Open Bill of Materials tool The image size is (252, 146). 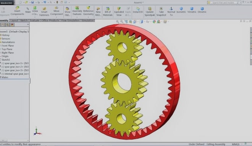click(x=108, y=11)
